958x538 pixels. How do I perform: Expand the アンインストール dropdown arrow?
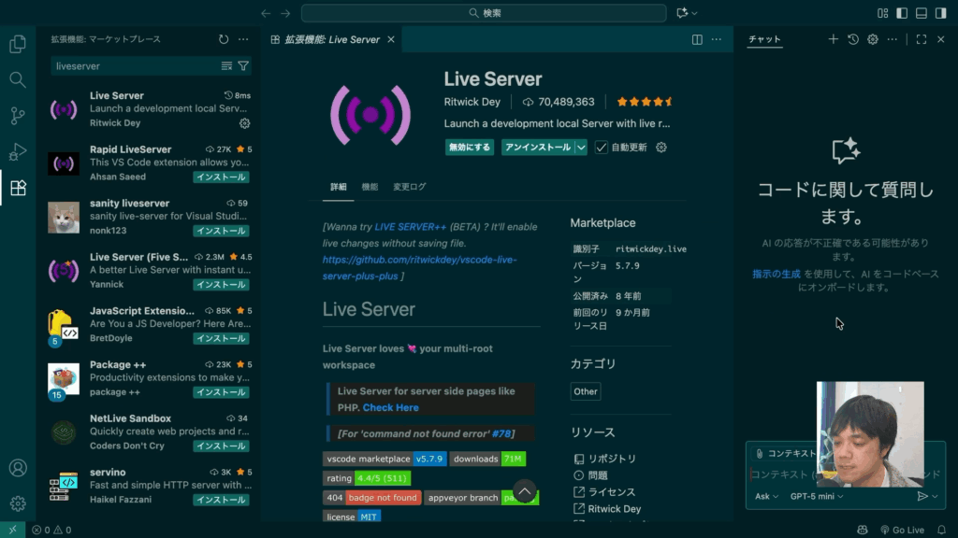pos(581,148)
